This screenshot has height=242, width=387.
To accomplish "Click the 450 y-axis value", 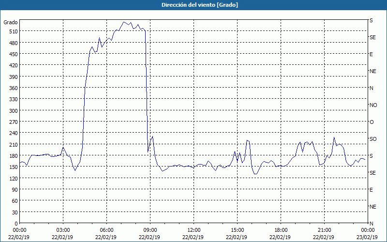I will coord(14,54).
